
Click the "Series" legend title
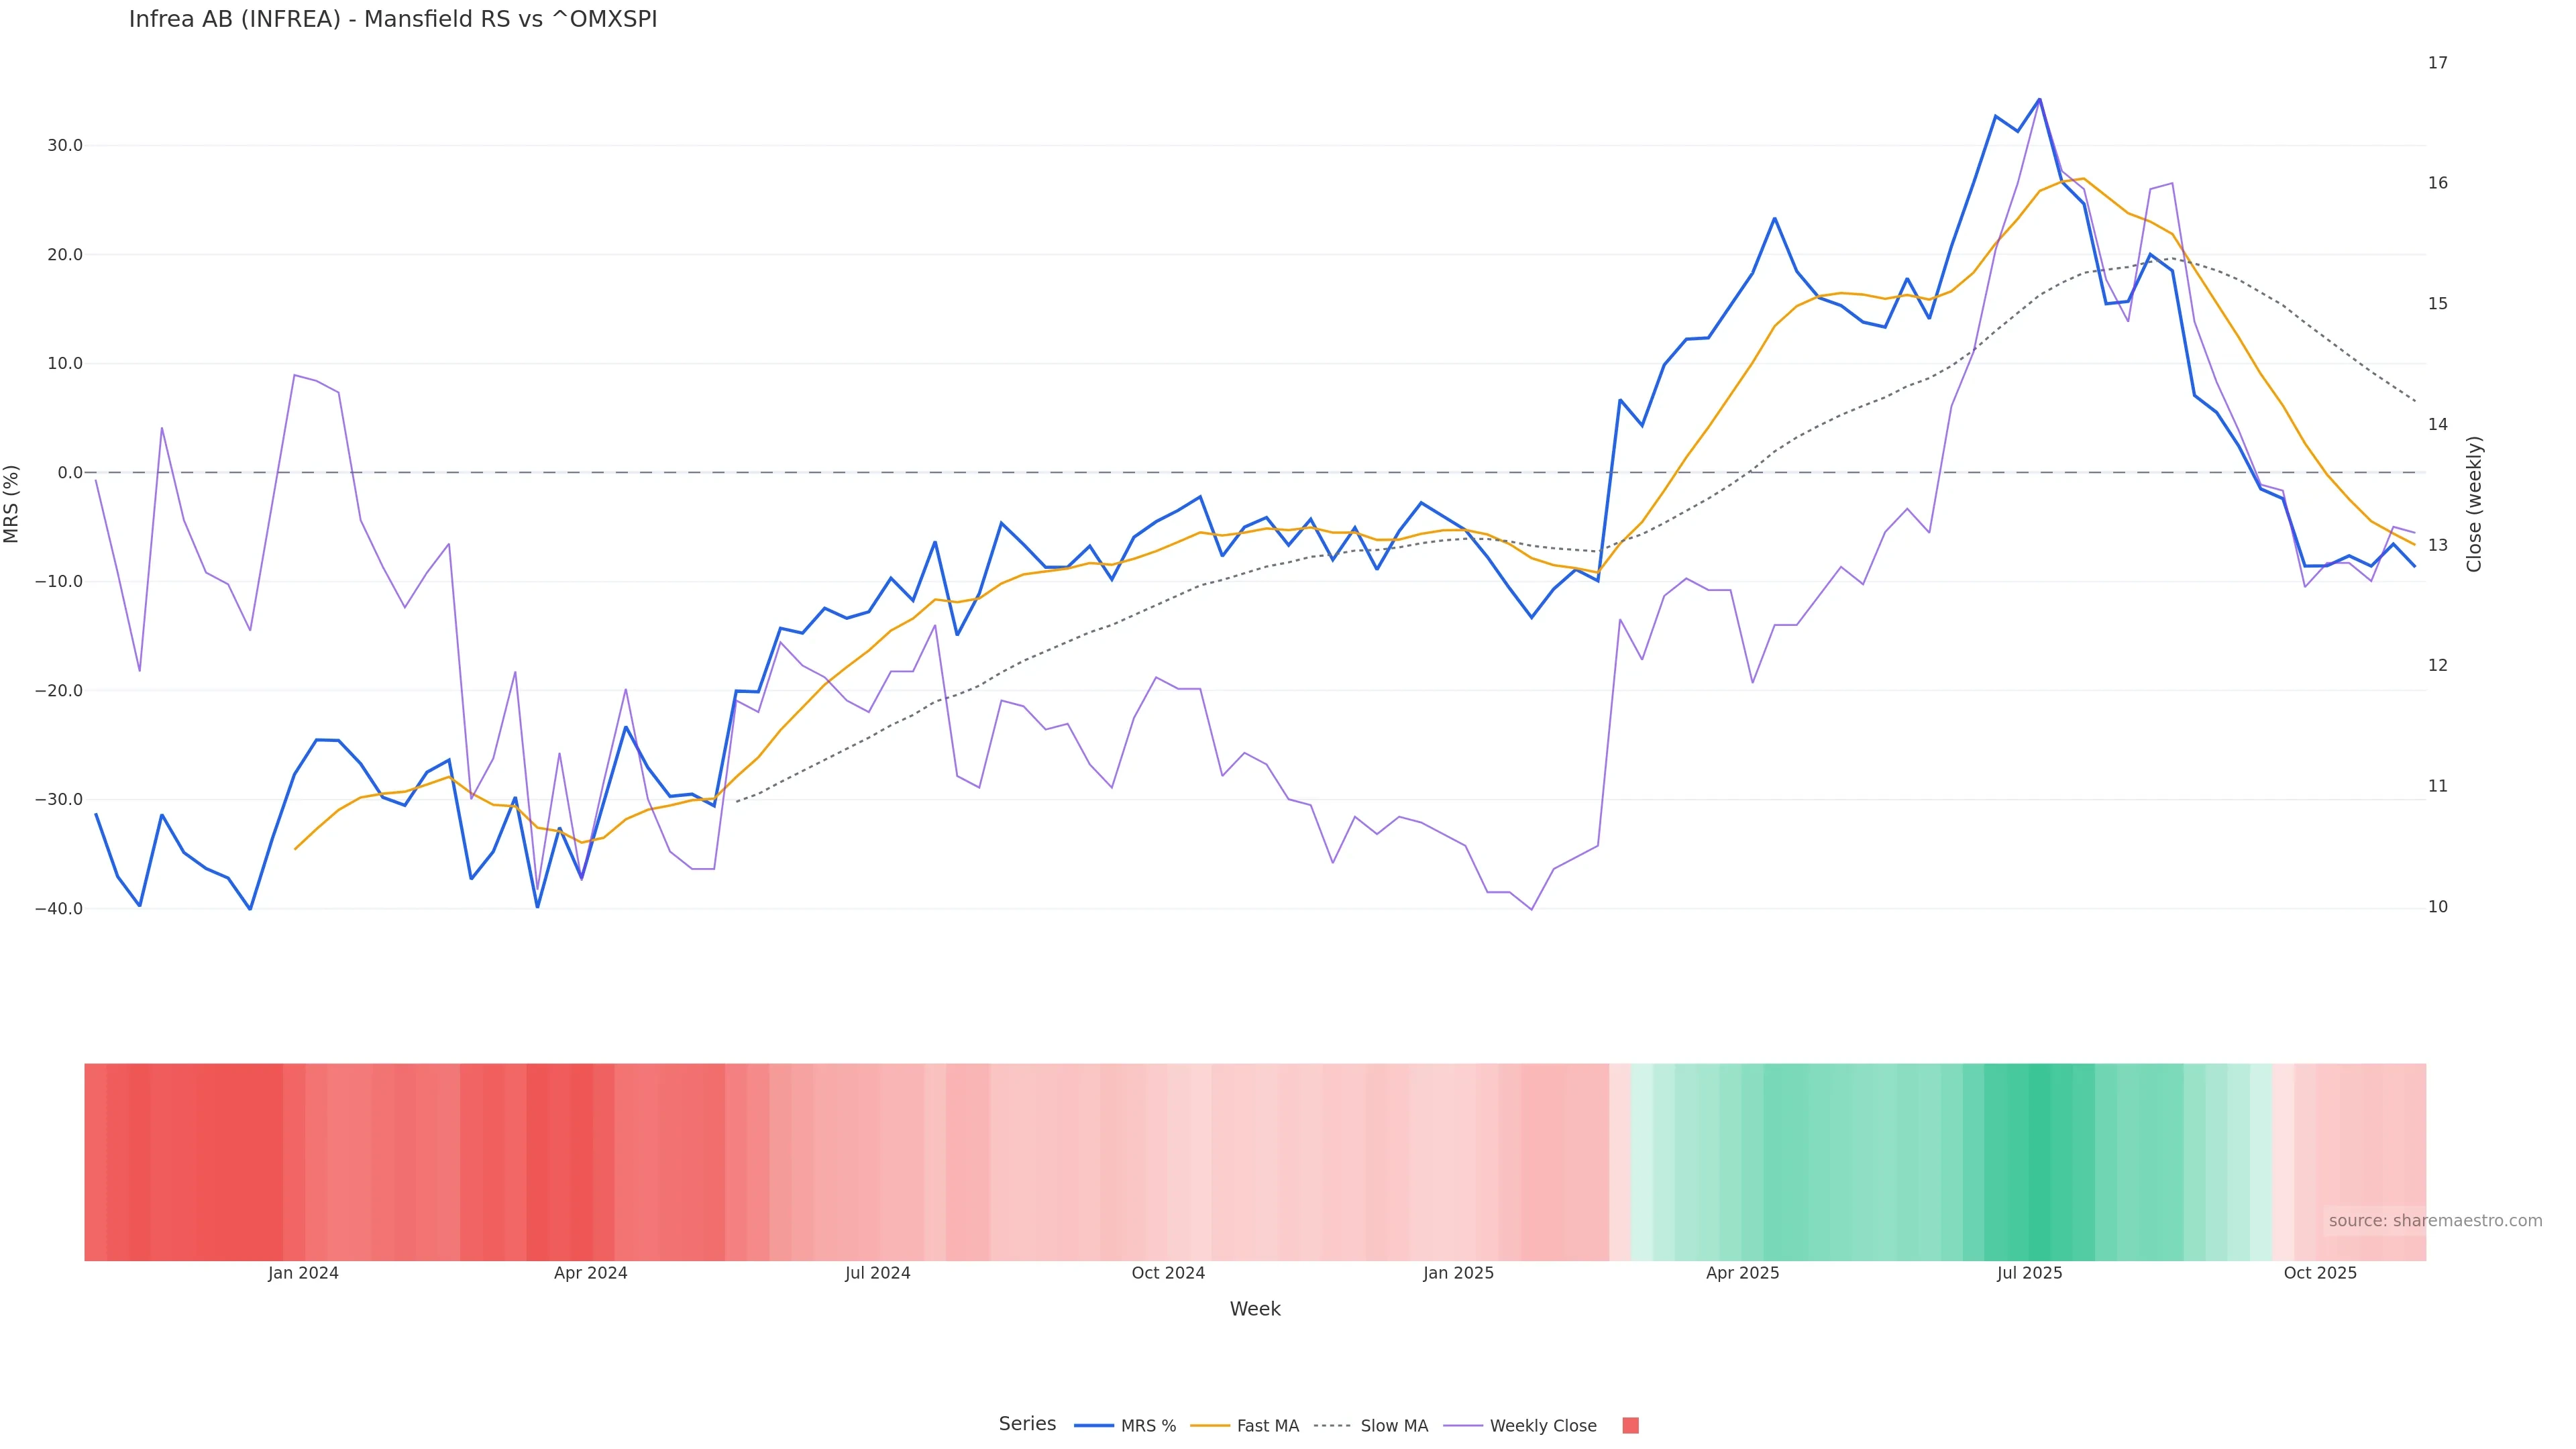(1027, 1424)
